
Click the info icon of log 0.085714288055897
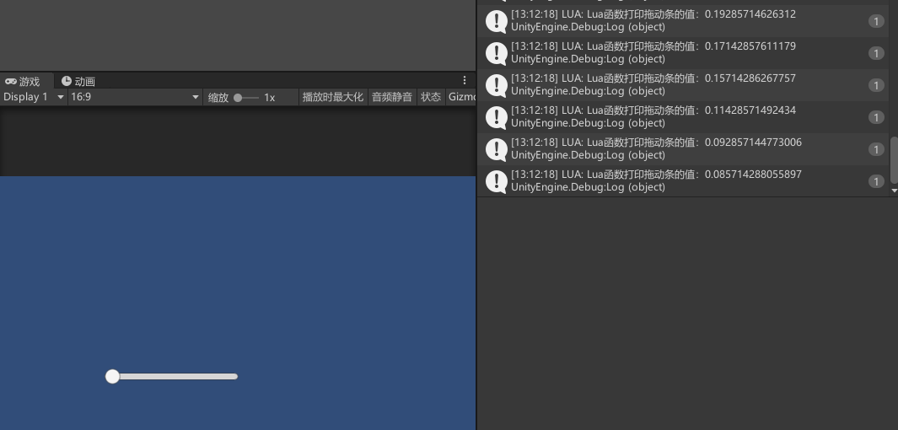click(497, 181)
